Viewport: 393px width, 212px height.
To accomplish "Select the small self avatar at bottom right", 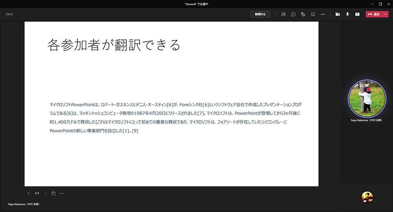I will [367, 197].
